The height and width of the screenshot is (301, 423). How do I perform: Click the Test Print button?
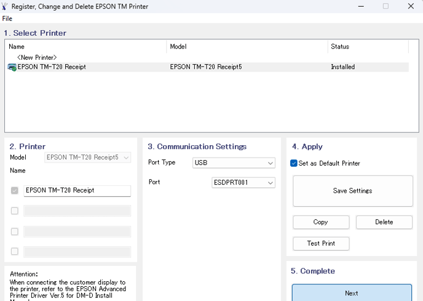[x=321, y=244]
